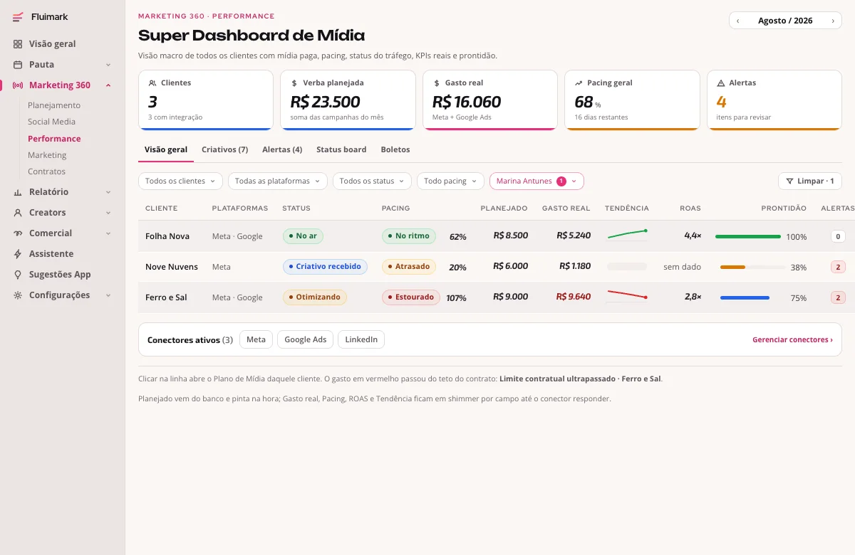855x555 pixels.
Task: Switch to the Status board tab
Action: (x=341, y=150)
